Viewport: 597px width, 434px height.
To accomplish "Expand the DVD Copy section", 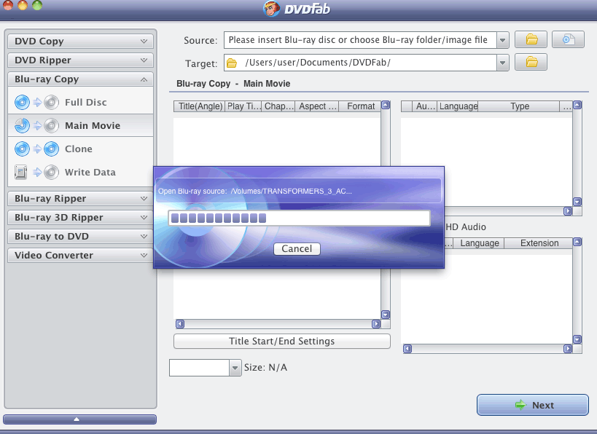I will click(x=80, y=41).
